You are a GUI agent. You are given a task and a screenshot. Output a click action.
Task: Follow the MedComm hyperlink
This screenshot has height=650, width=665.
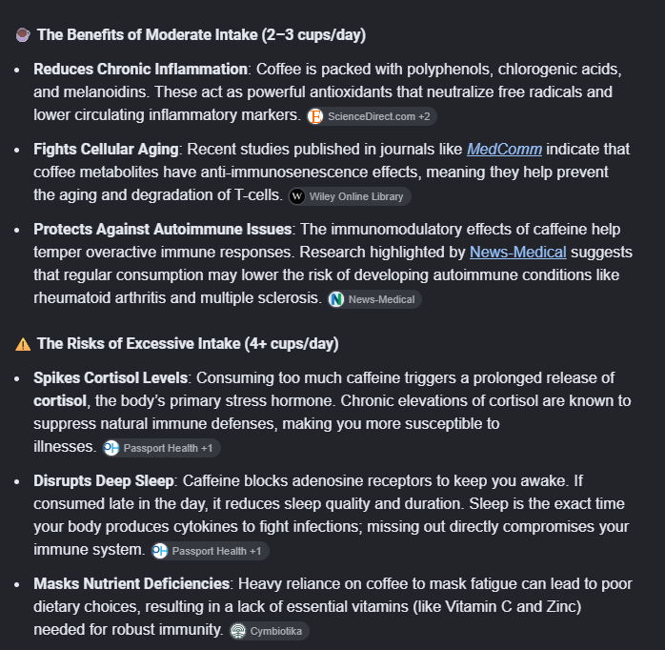(504, 150)
